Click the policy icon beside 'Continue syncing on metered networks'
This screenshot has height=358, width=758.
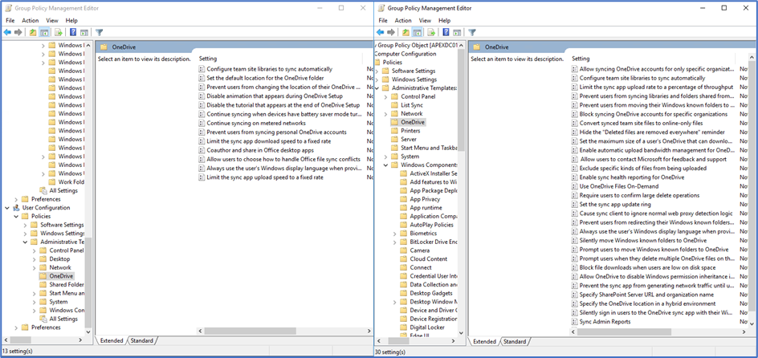[x=202, y=123]
